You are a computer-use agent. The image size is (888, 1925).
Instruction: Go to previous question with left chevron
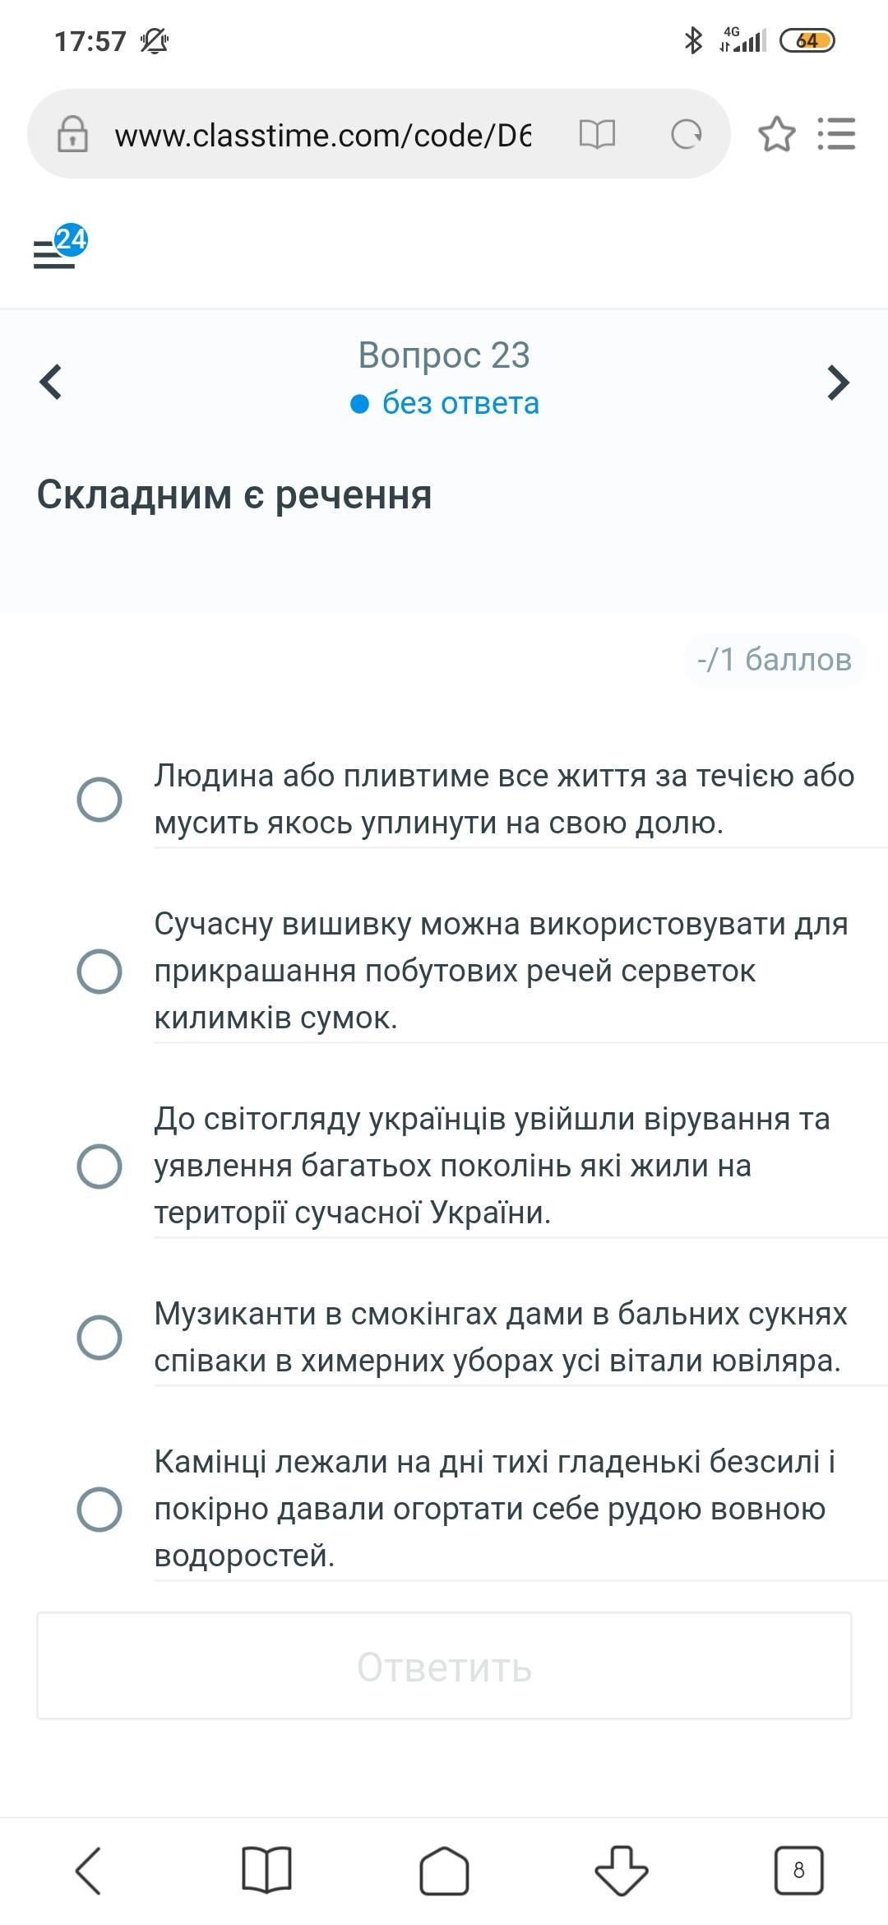51,382
